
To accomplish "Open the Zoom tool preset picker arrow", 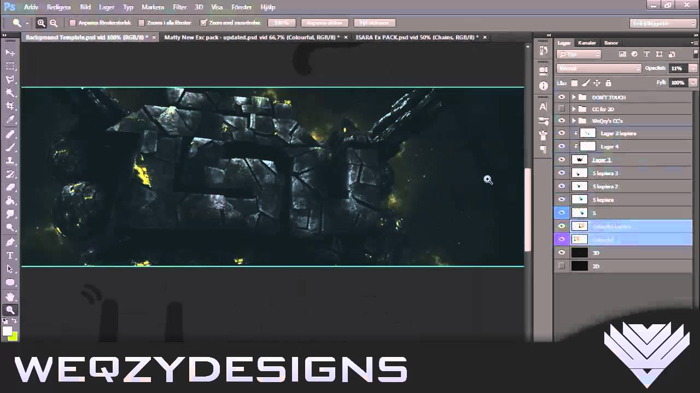I will click(27, 23).
